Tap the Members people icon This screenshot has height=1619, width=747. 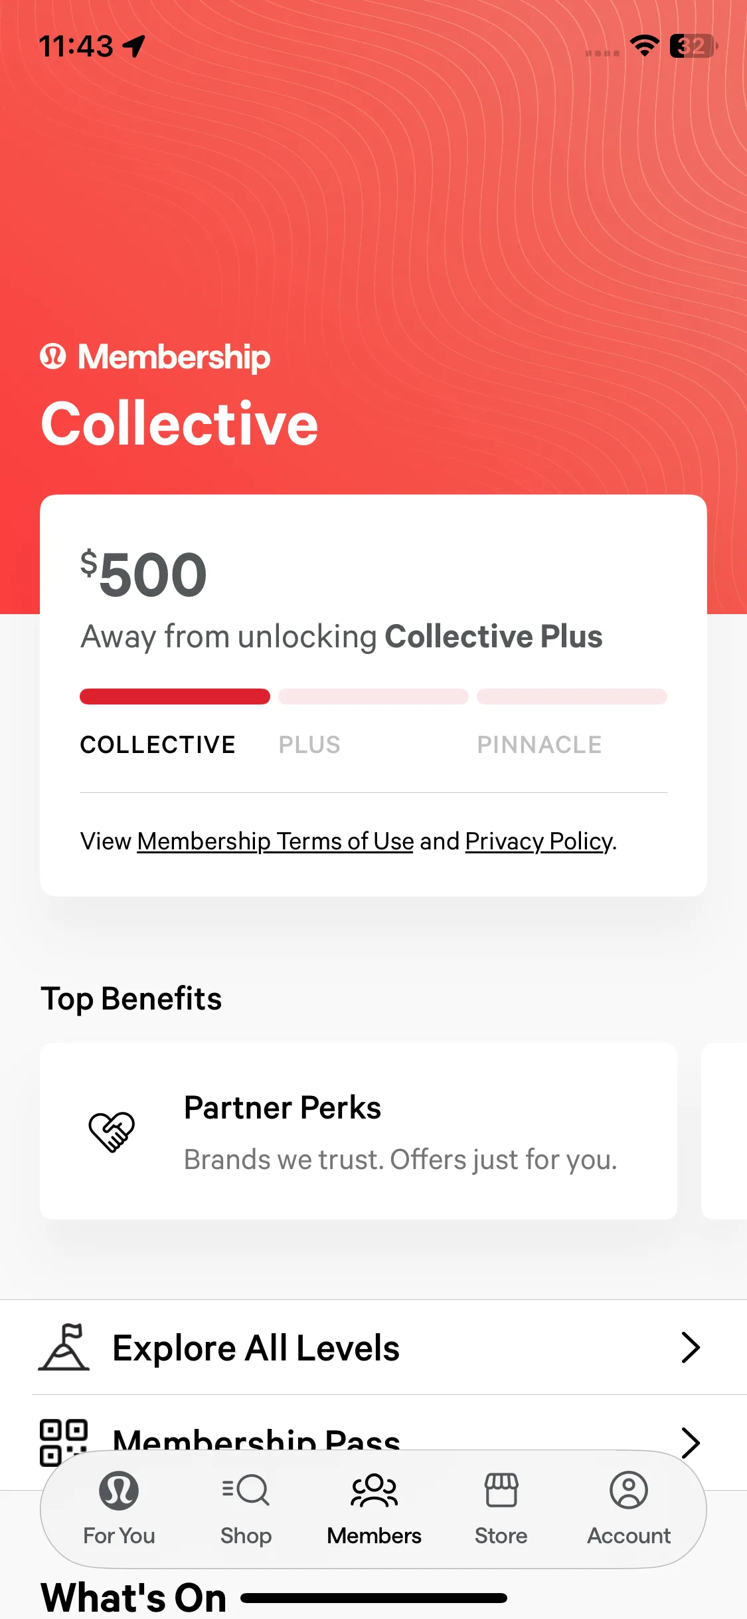(x=374, y=1490)
